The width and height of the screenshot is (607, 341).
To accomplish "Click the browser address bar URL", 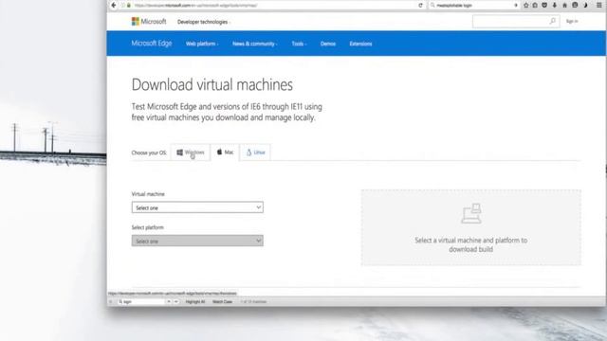I will coord(195,6).
